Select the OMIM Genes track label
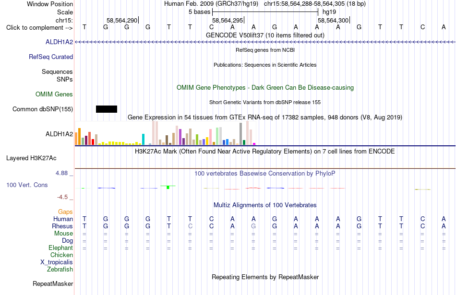 (54, 94)
